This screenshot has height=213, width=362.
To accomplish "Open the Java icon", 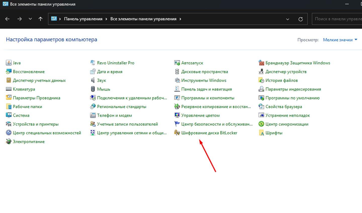I will (9, 63).
